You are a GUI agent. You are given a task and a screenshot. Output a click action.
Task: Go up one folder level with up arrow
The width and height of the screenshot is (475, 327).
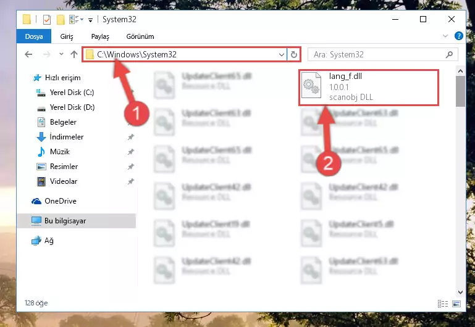[74, 54]
